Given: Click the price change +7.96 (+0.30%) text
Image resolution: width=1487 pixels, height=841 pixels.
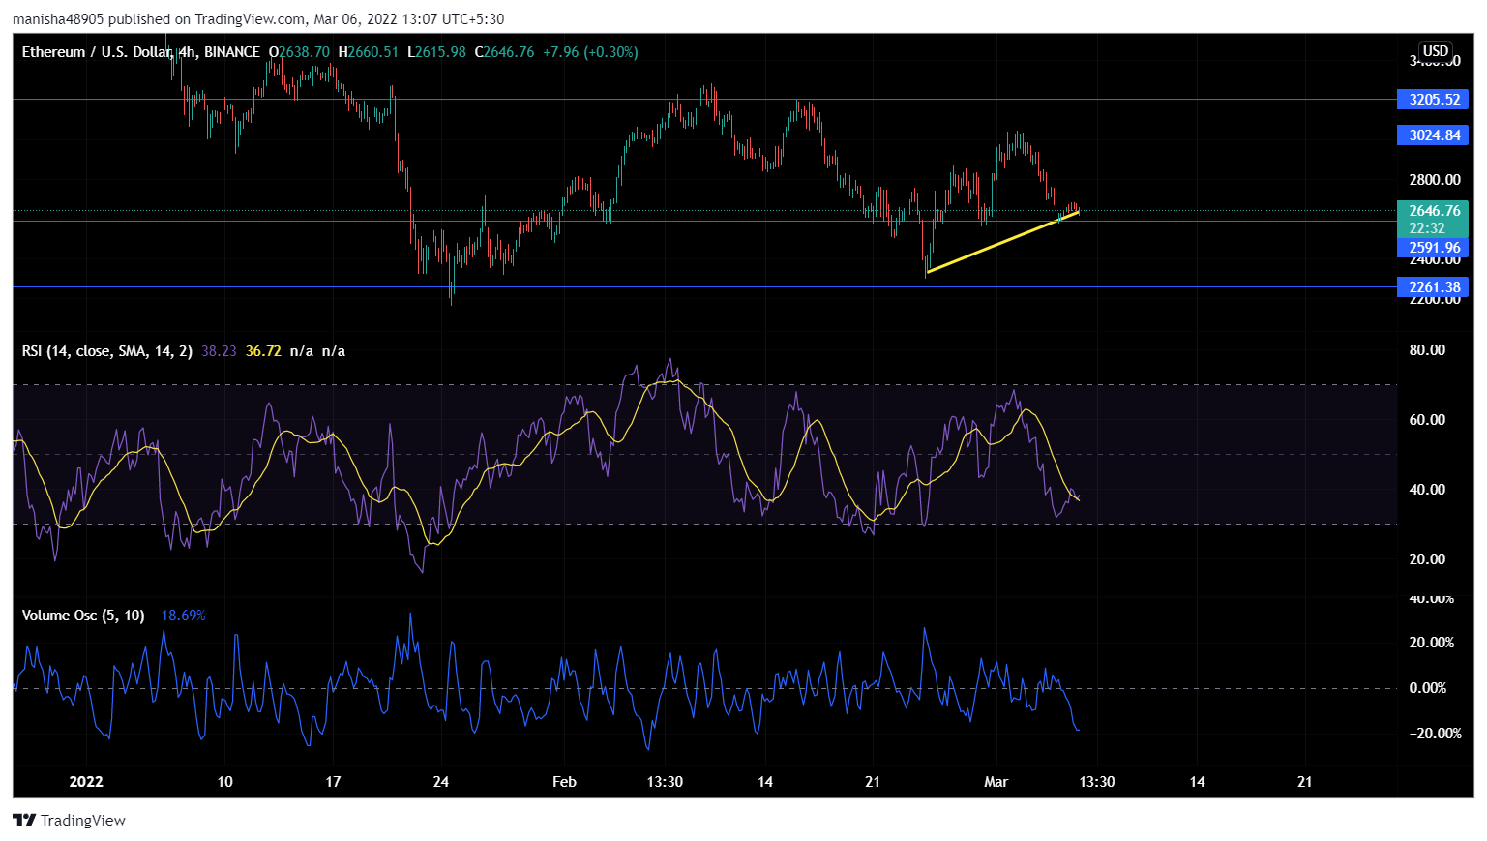Looking at the screenshot, I should (x=590, y=52).
